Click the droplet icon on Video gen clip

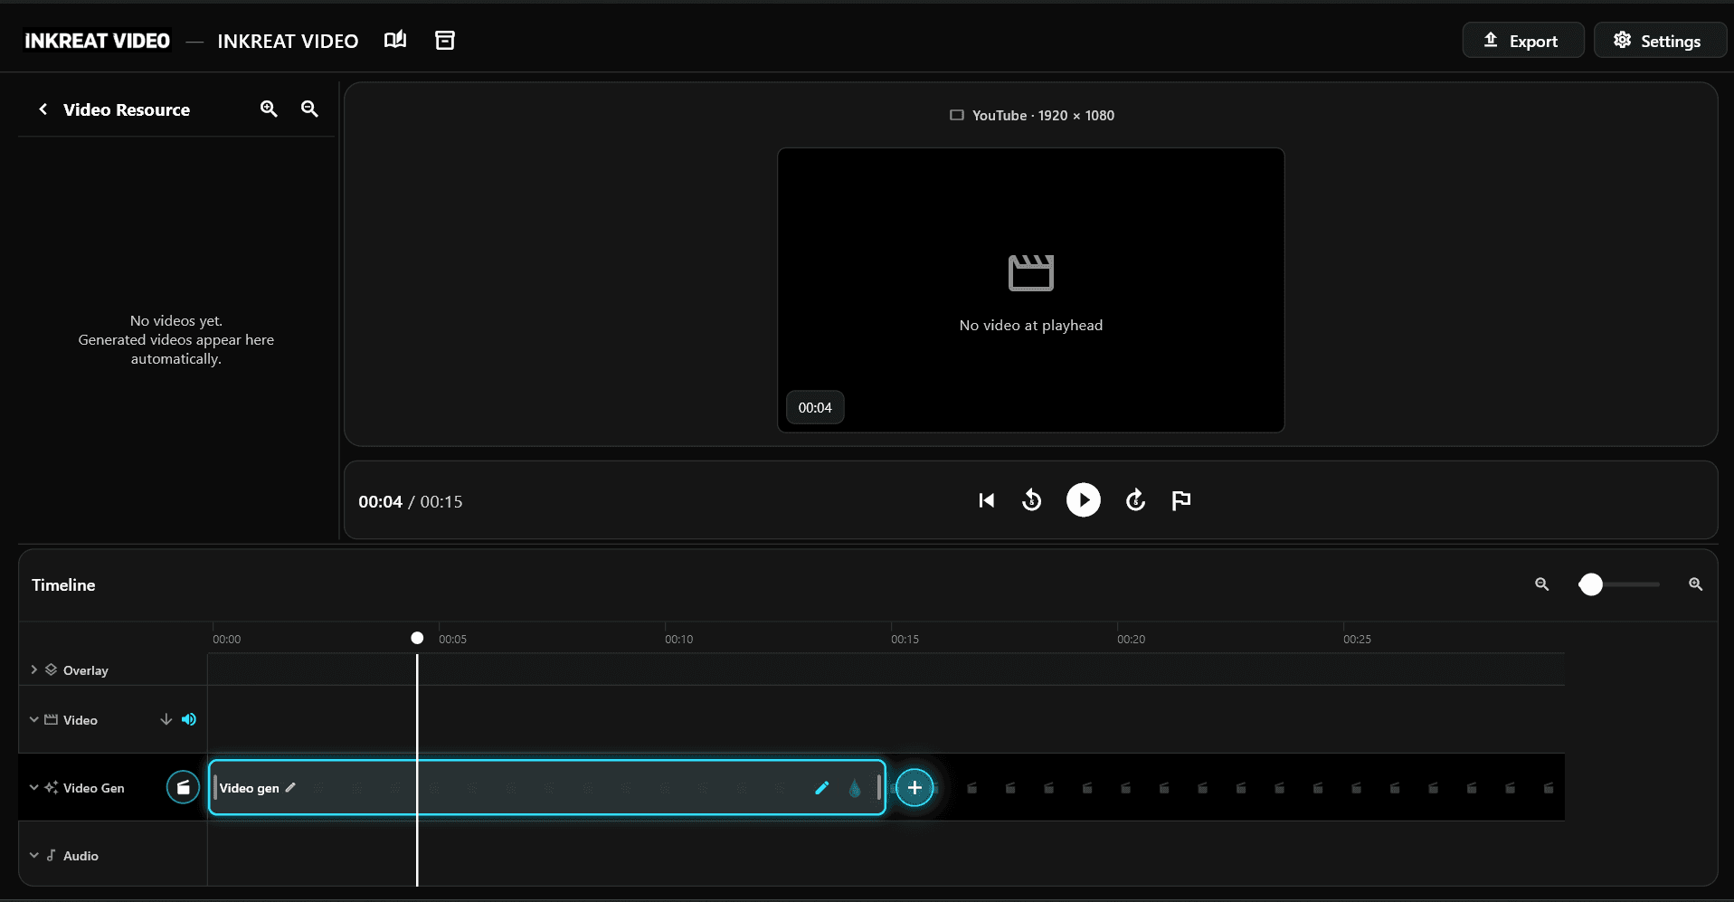click(855, 788)
